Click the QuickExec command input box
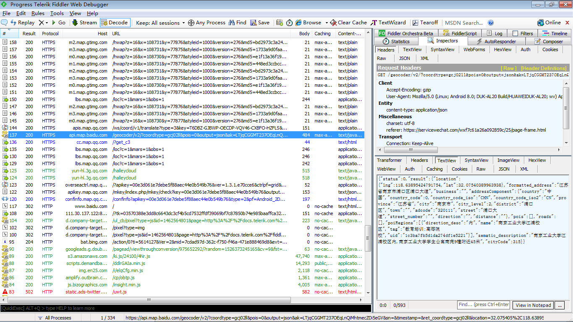Viewport: 573px width, 322px height. [x=185, y=308]
